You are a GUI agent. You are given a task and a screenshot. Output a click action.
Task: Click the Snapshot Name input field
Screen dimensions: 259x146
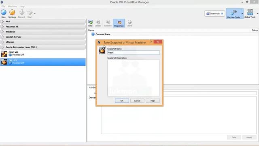[134, 53]
